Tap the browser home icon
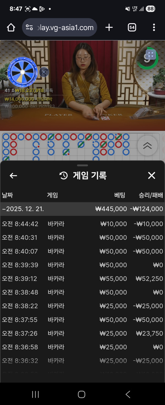165x405 pixels. point(11,27)
